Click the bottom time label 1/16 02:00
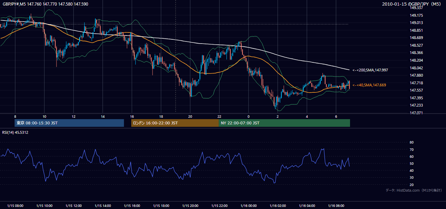 tap(278, 206)
